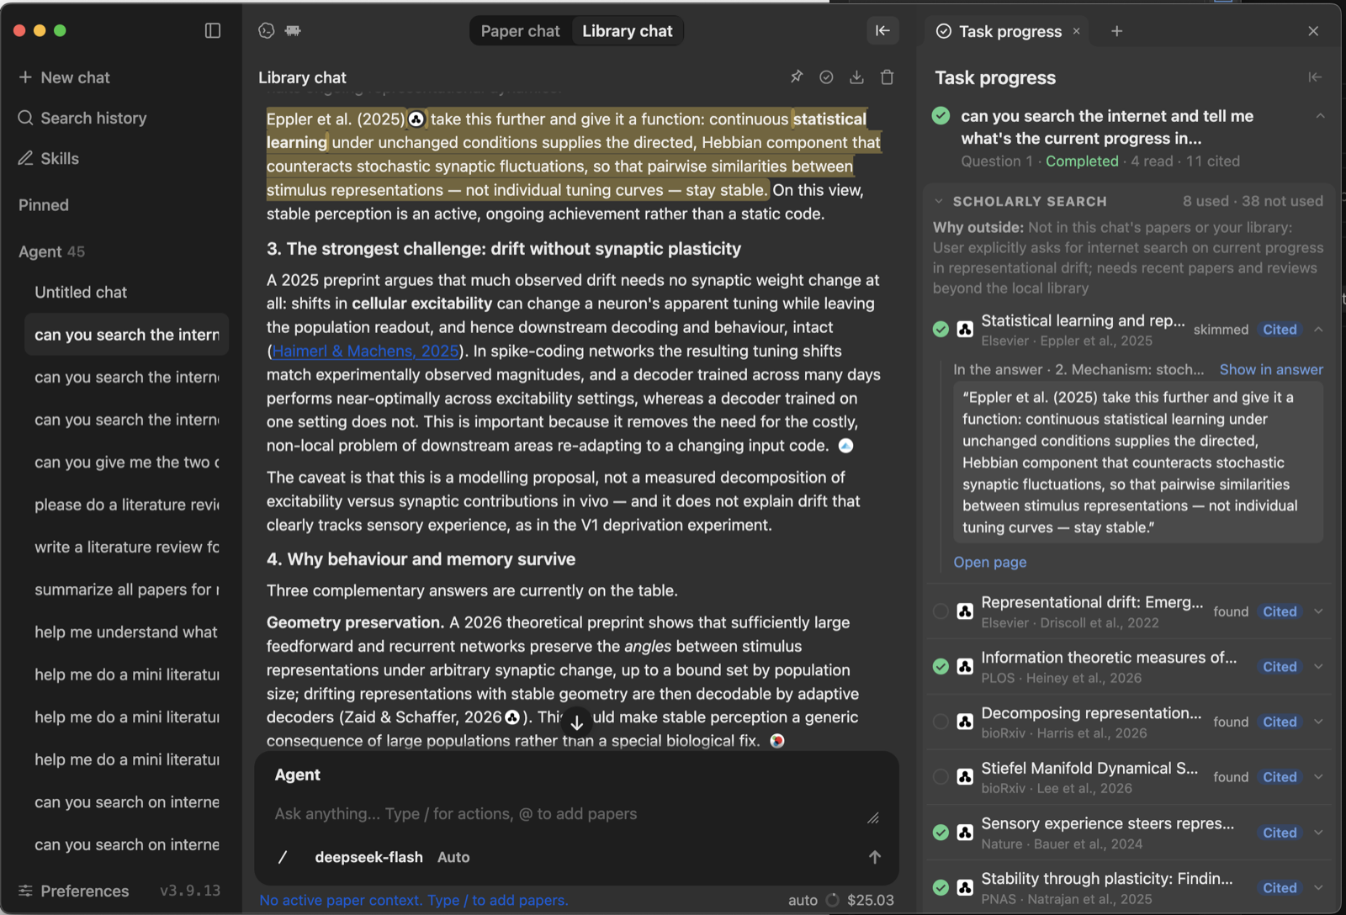Switch to the Paper chat tab
Viewport: 1346px width, 915px height.
pos(520,31)
